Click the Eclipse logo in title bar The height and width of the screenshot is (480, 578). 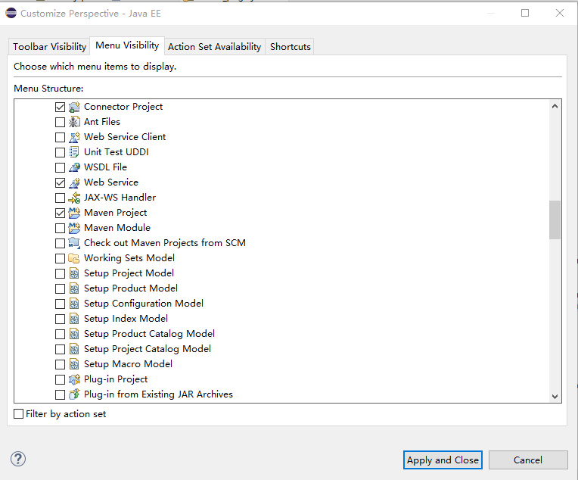click(x=11, y=14)
